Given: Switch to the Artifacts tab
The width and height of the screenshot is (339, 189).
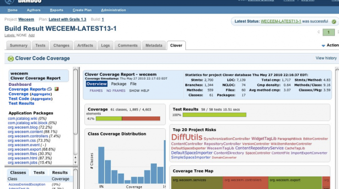Looking at the screenshot, I should [x=85, y=46].
